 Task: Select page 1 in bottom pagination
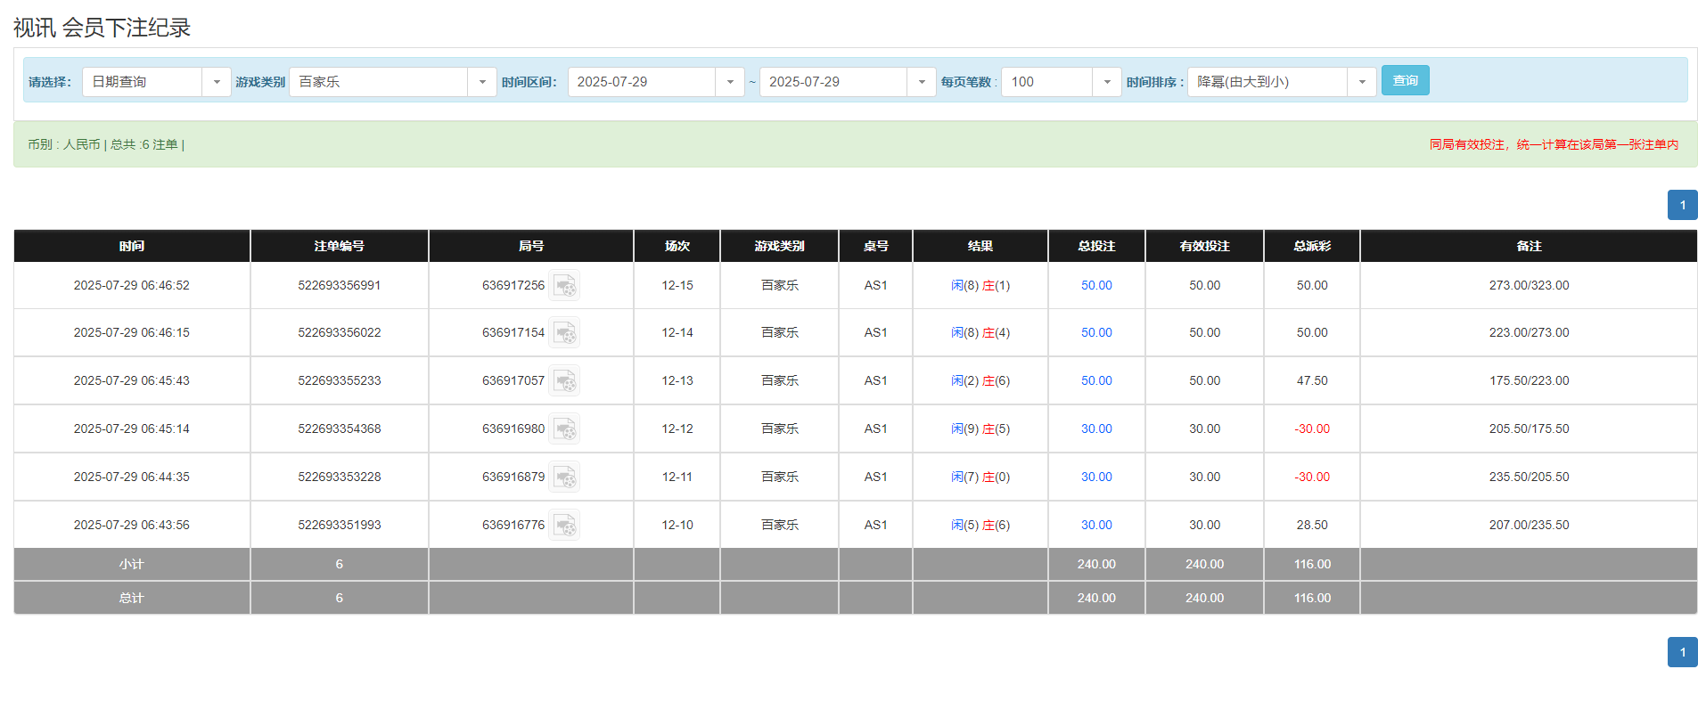click(x=1682, y=652)
